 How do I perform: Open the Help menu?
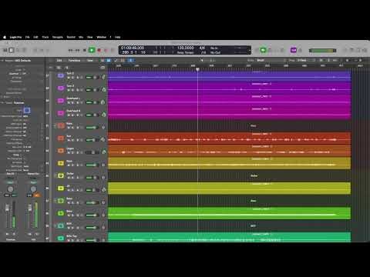click(x=117, y=37)
